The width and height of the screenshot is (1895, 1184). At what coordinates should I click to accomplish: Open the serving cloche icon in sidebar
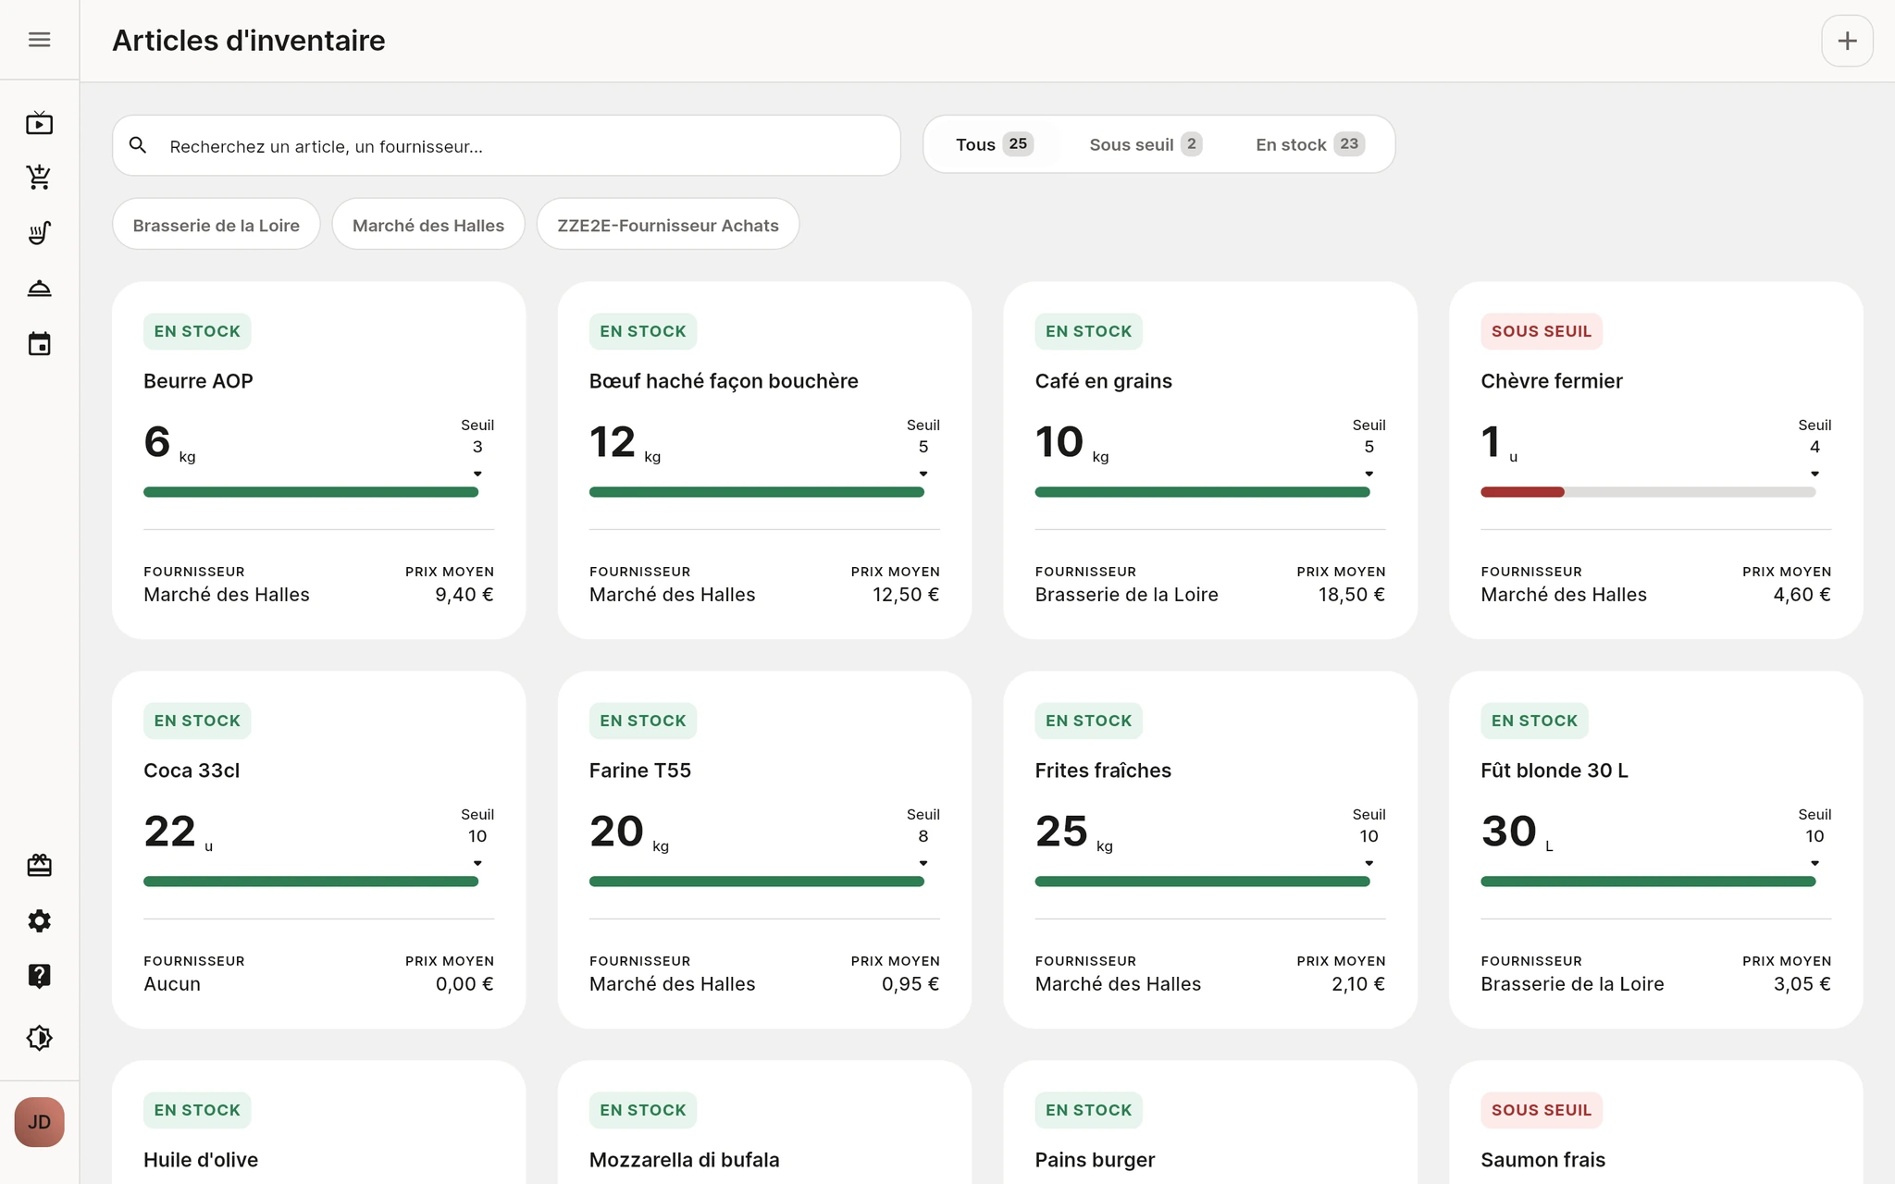pyautogui.click(x=39, y=289)
